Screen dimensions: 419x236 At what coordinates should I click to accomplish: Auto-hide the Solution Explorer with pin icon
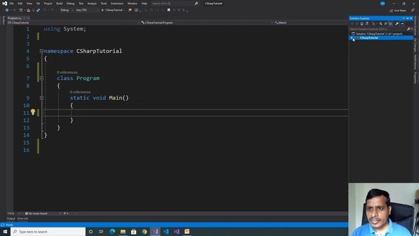tap(407, 18)
